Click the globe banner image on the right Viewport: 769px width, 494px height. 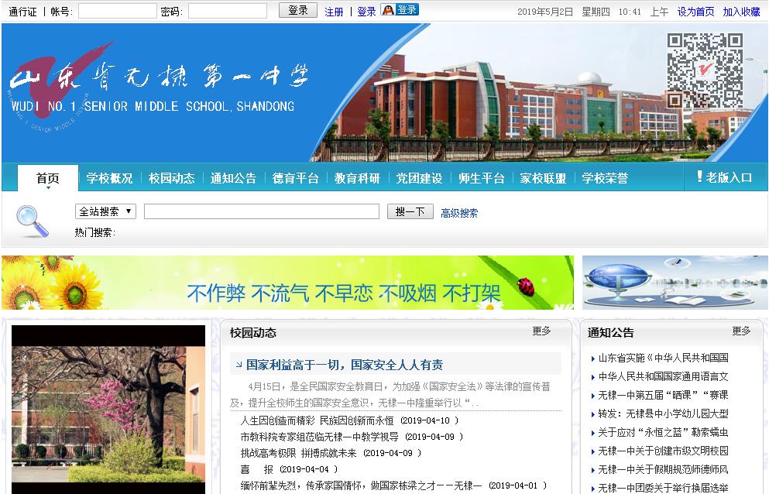point(675,283)
